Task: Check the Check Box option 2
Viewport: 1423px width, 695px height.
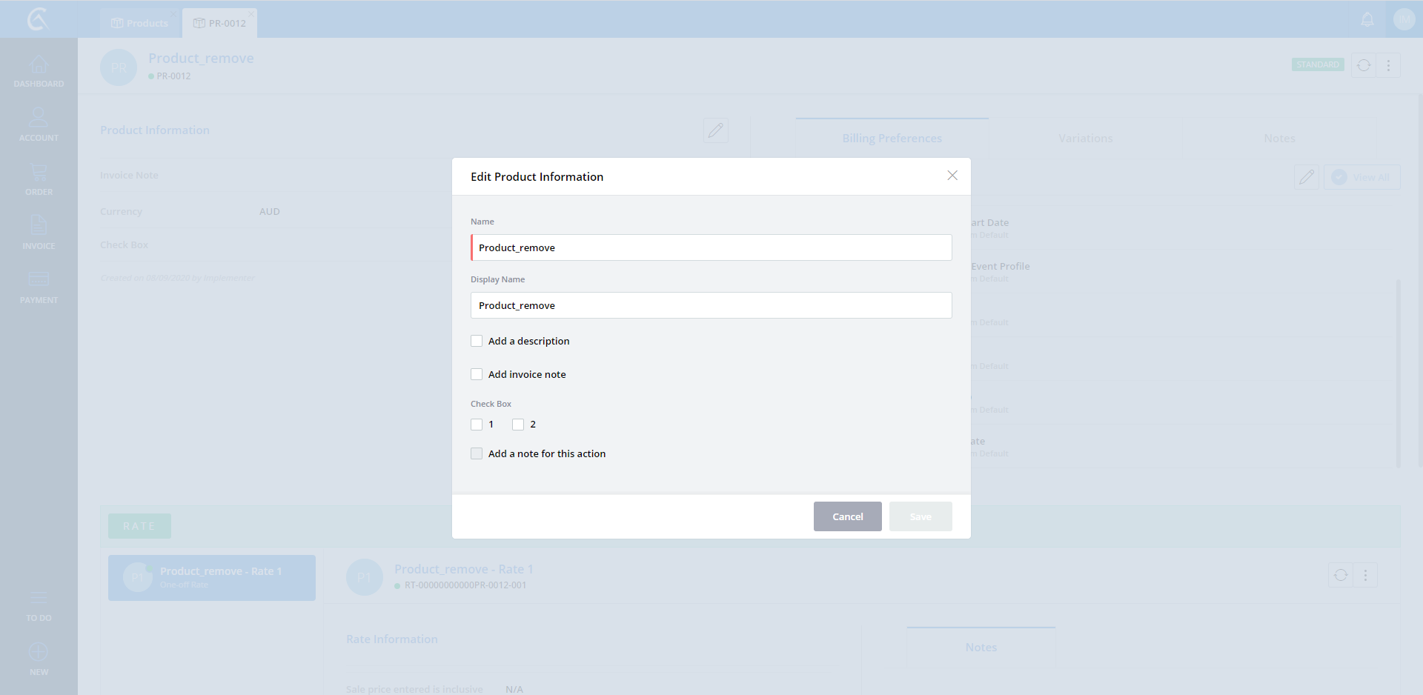Action: (518, 425)
